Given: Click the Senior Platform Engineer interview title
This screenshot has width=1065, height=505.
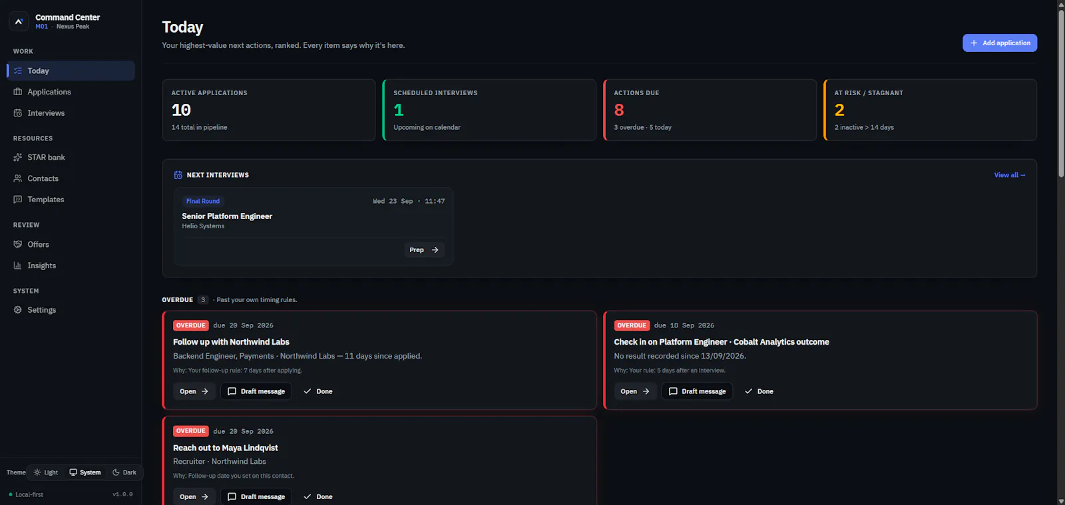Looking at the screenshot, I should (x=227, y=216).
